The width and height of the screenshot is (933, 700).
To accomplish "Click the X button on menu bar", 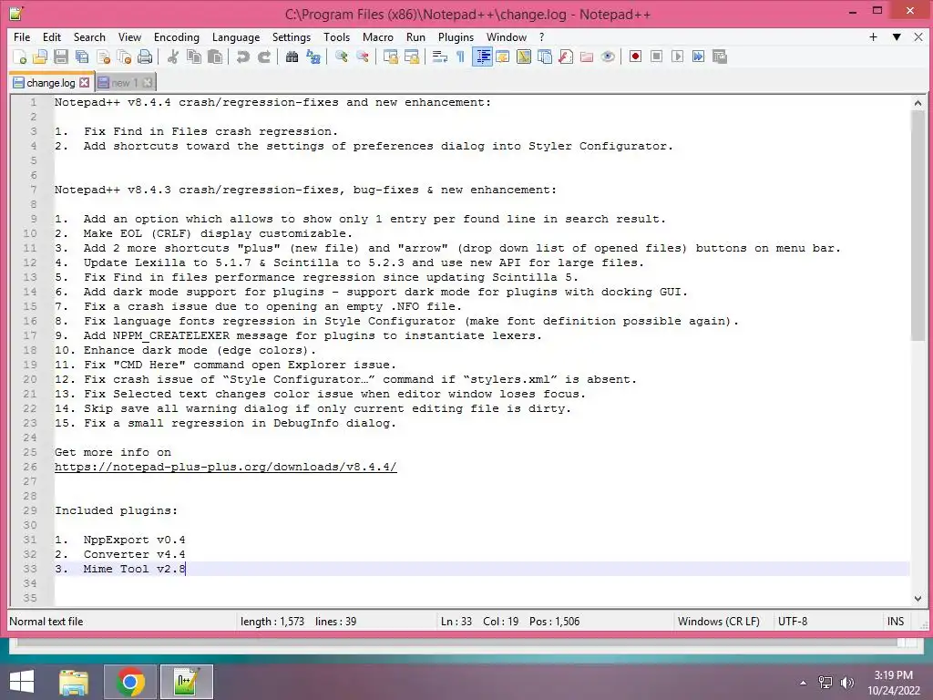I will click(918, 36).
